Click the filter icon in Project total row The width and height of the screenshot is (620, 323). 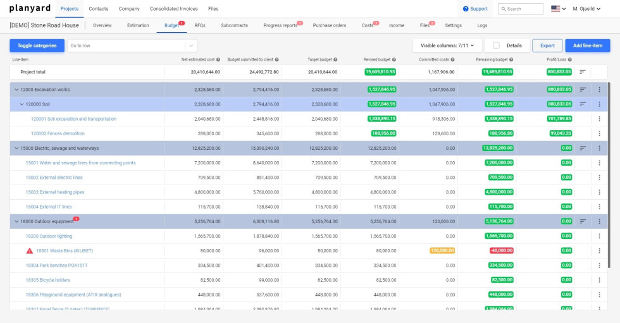(583, 72)
